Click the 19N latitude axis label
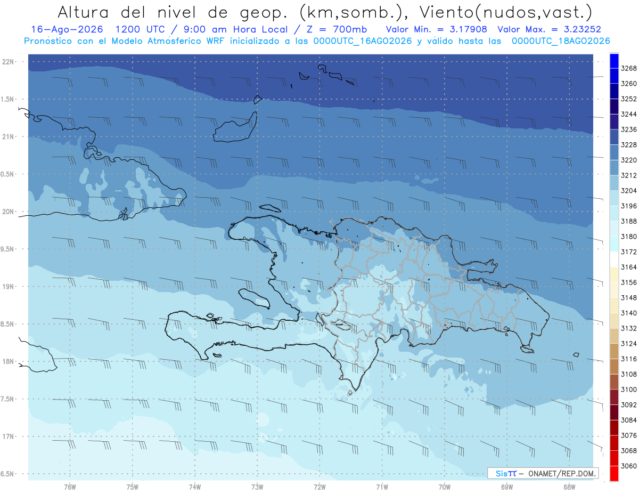This screenshot has width=639, height=494. click(8, 287)
